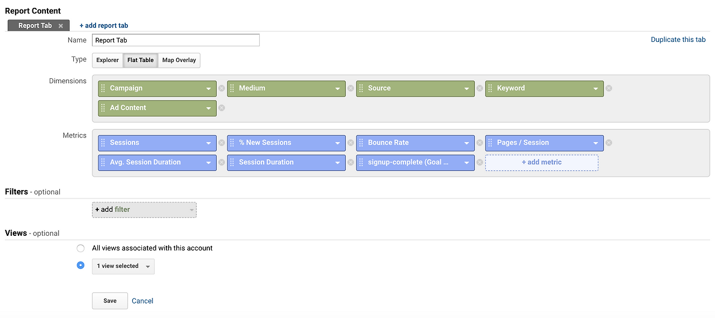Viewport: 715px width, 318px height.
Task: Click the drag handle on Sessions metric
Action: 103,143
